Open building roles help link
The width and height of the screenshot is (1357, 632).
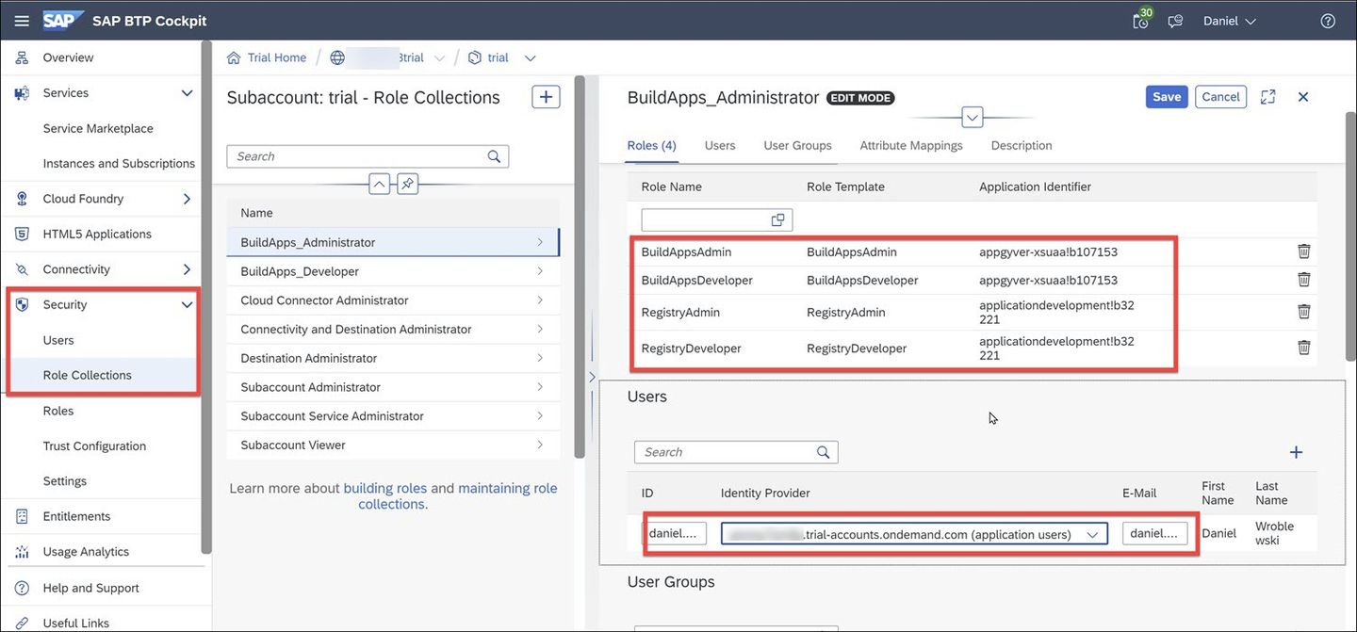tap(384, 488)
